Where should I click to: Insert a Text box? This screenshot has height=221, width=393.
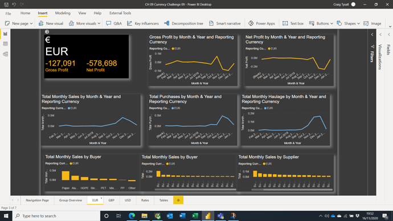coord(293,23)
